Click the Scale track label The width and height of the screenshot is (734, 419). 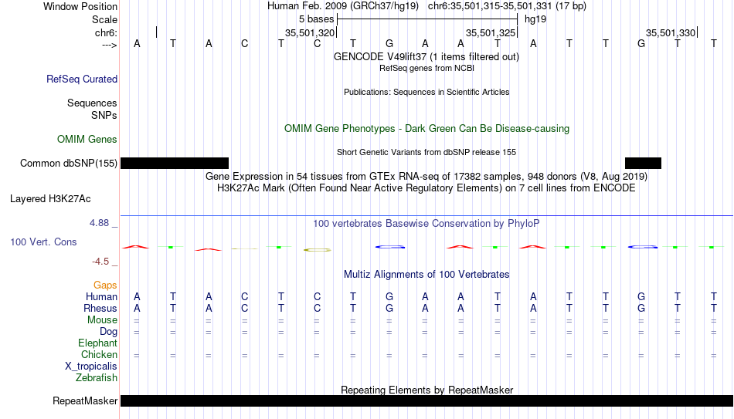click(105, 19)
